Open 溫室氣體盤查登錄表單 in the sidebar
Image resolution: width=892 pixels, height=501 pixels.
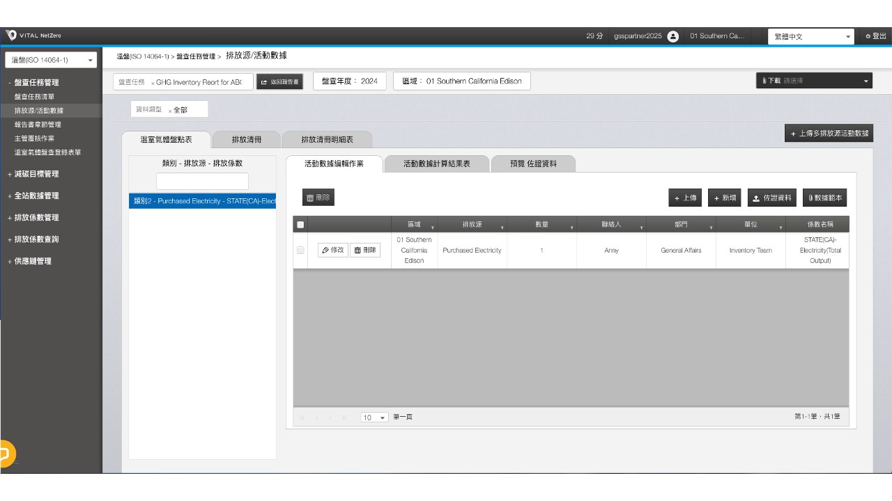click(x=47, y=152)
